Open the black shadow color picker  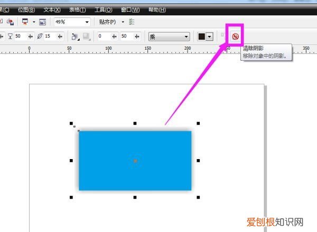pos(205,36)
